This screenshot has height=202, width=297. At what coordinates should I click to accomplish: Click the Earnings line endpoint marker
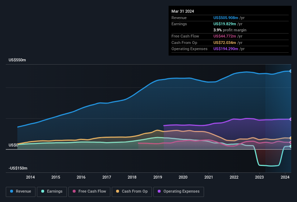[x=290, y=146]
